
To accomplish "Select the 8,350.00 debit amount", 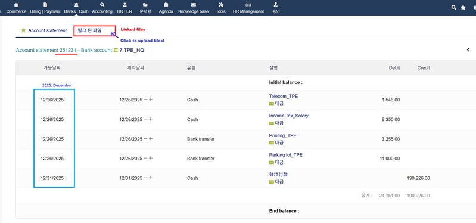I will pos(391,119).
